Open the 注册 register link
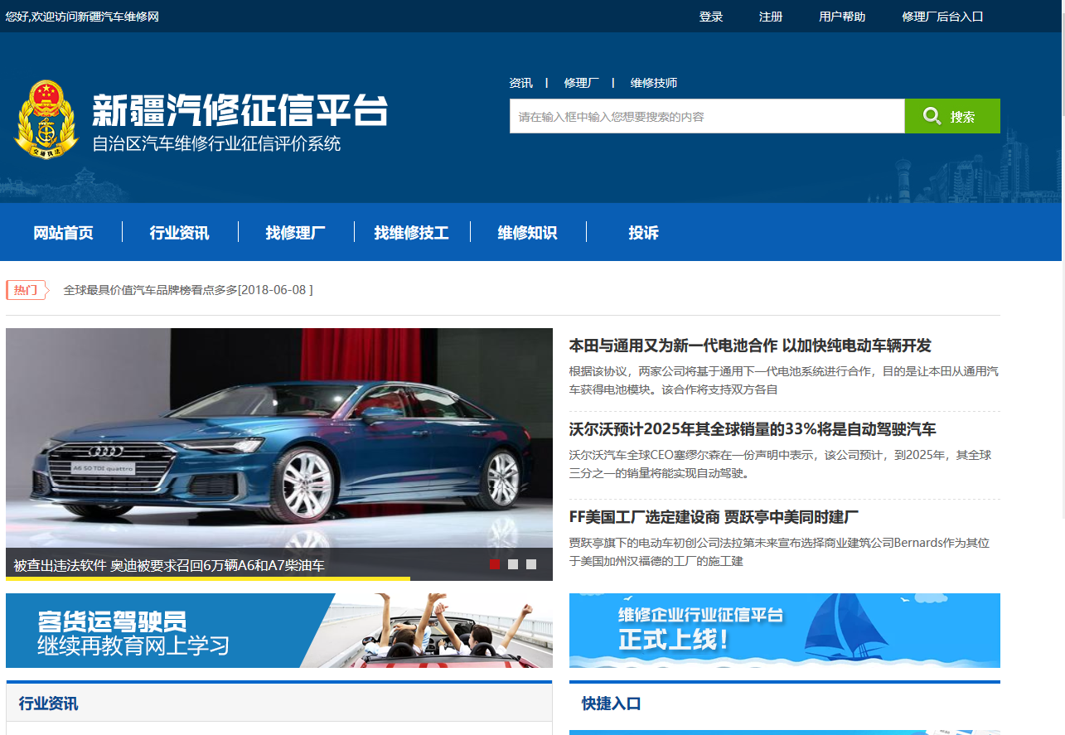The height and width of the screenshot is (735, 1065). pos(771,17)
